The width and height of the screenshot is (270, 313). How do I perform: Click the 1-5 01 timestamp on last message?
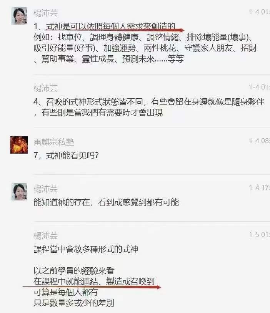click(x=259, y=235)
